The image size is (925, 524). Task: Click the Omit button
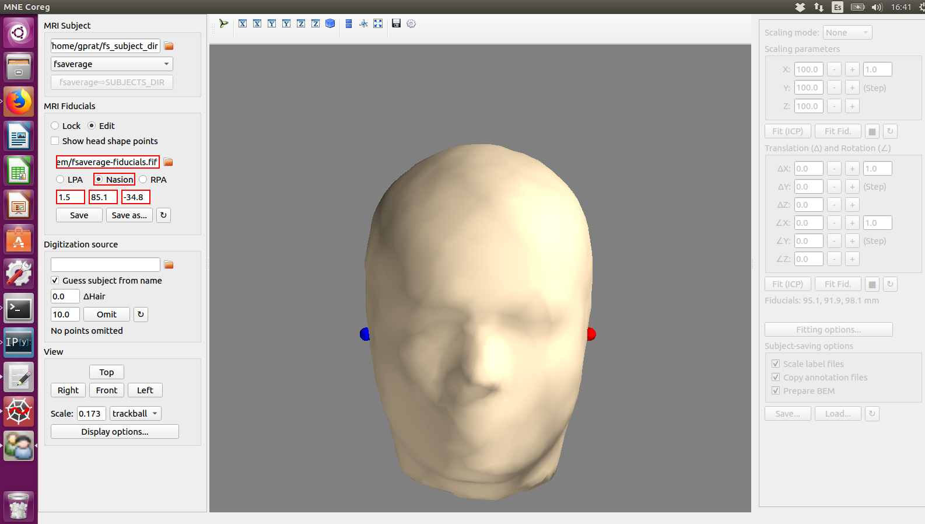[107, 315]
